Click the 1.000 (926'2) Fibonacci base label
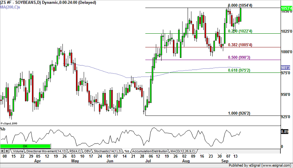The image size is (293, 168). pos(240,113)
